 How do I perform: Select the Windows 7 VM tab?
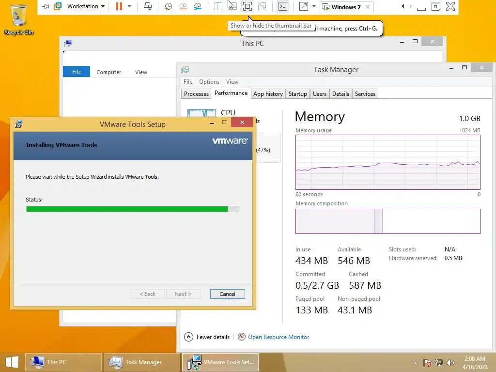click(x=345, y=7)
